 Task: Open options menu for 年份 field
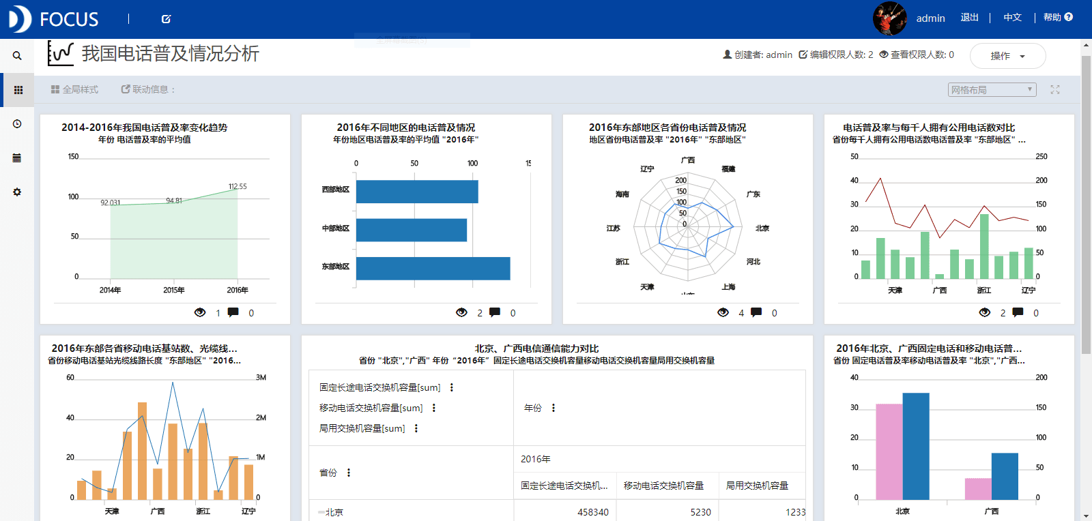point(553,408)
